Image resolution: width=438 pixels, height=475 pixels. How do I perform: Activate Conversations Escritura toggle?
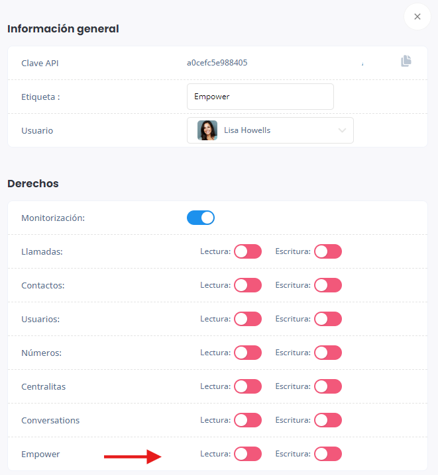tap(328, 420)
